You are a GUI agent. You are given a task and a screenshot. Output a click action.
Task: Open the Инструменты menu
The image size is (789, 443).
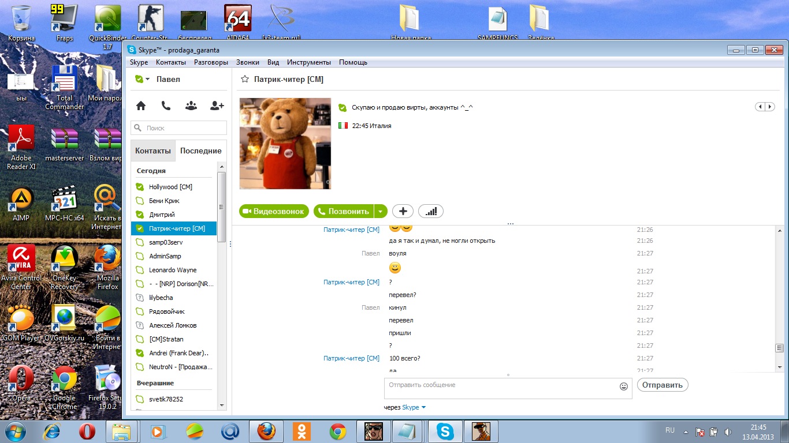click(x=309, y=62)
